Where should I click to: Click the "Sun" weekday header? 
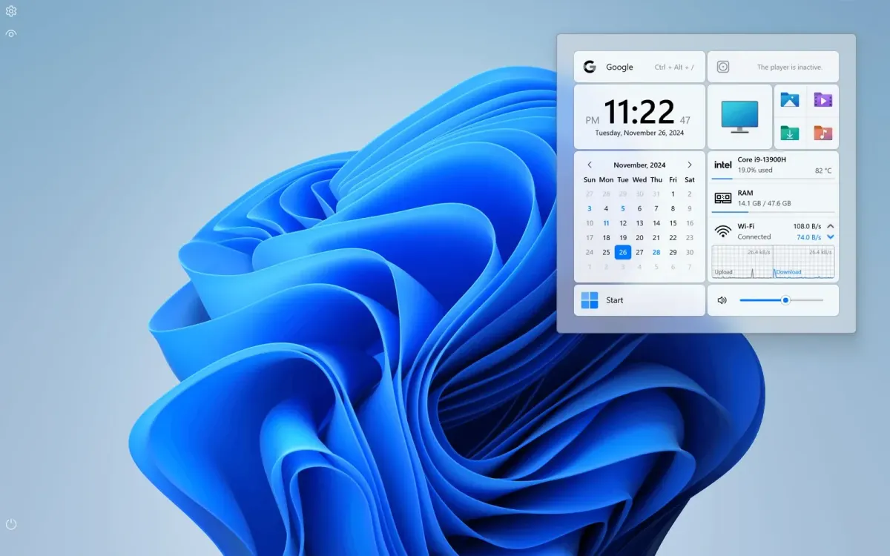(x=590, y=179)
